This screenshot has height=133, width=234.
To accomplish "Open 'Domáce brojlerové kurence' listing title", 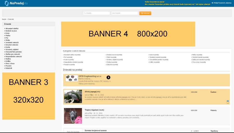I will [x=96, y=131].
